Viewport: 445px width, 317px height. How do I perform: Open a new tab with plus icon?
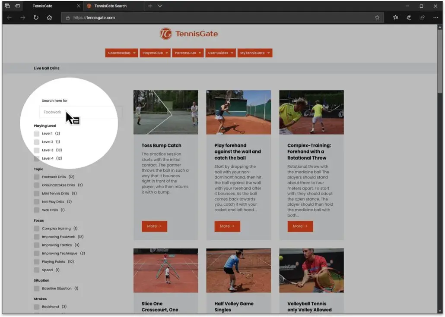click(x=150, y=6)
